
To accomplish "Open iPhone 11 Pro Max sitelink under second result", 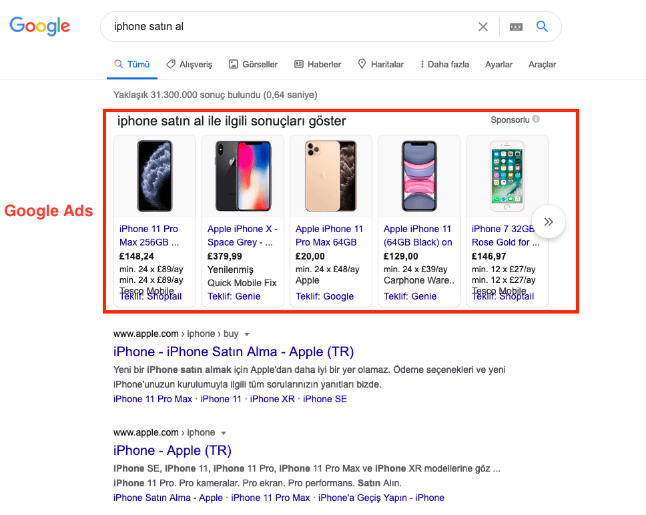I will [x=270, y=498].
